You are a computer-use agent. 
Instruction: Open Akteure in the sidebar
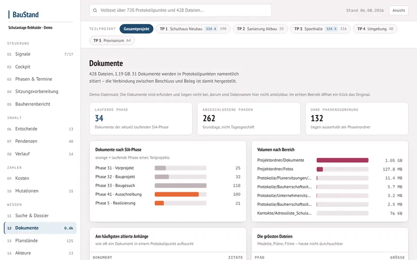40,253
